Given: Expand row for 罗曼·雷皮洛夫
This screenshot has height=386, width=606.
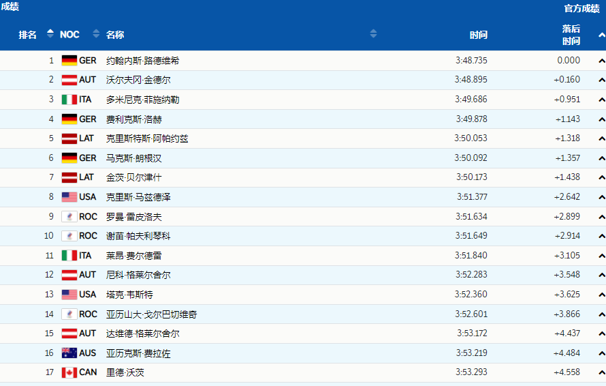Looking at the screenshot, I should (x=601, y=217).
